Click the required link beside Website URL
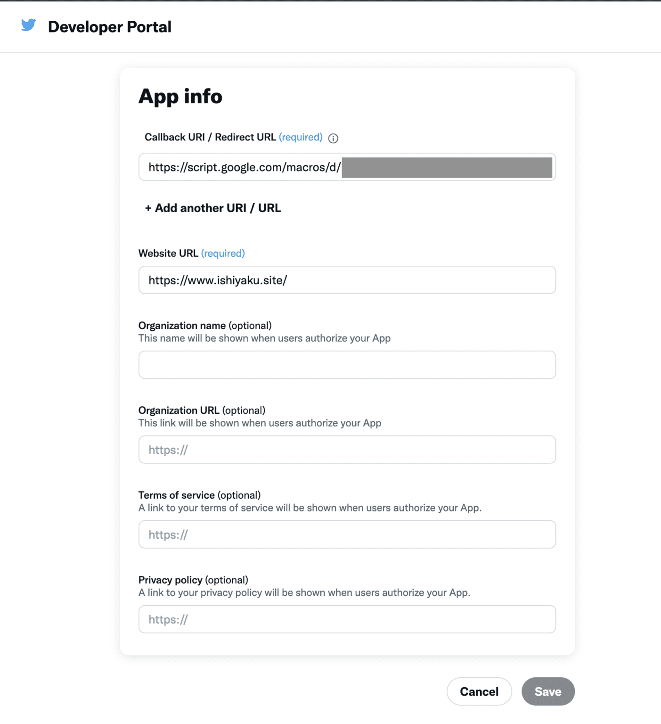This screenshot has height=724, width=661. 222,253
